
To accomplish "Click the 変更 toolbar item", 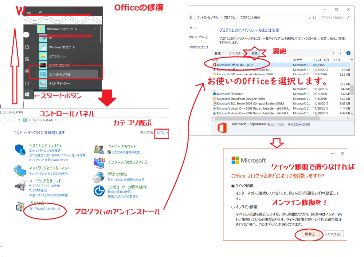I will tap(254, 54).
